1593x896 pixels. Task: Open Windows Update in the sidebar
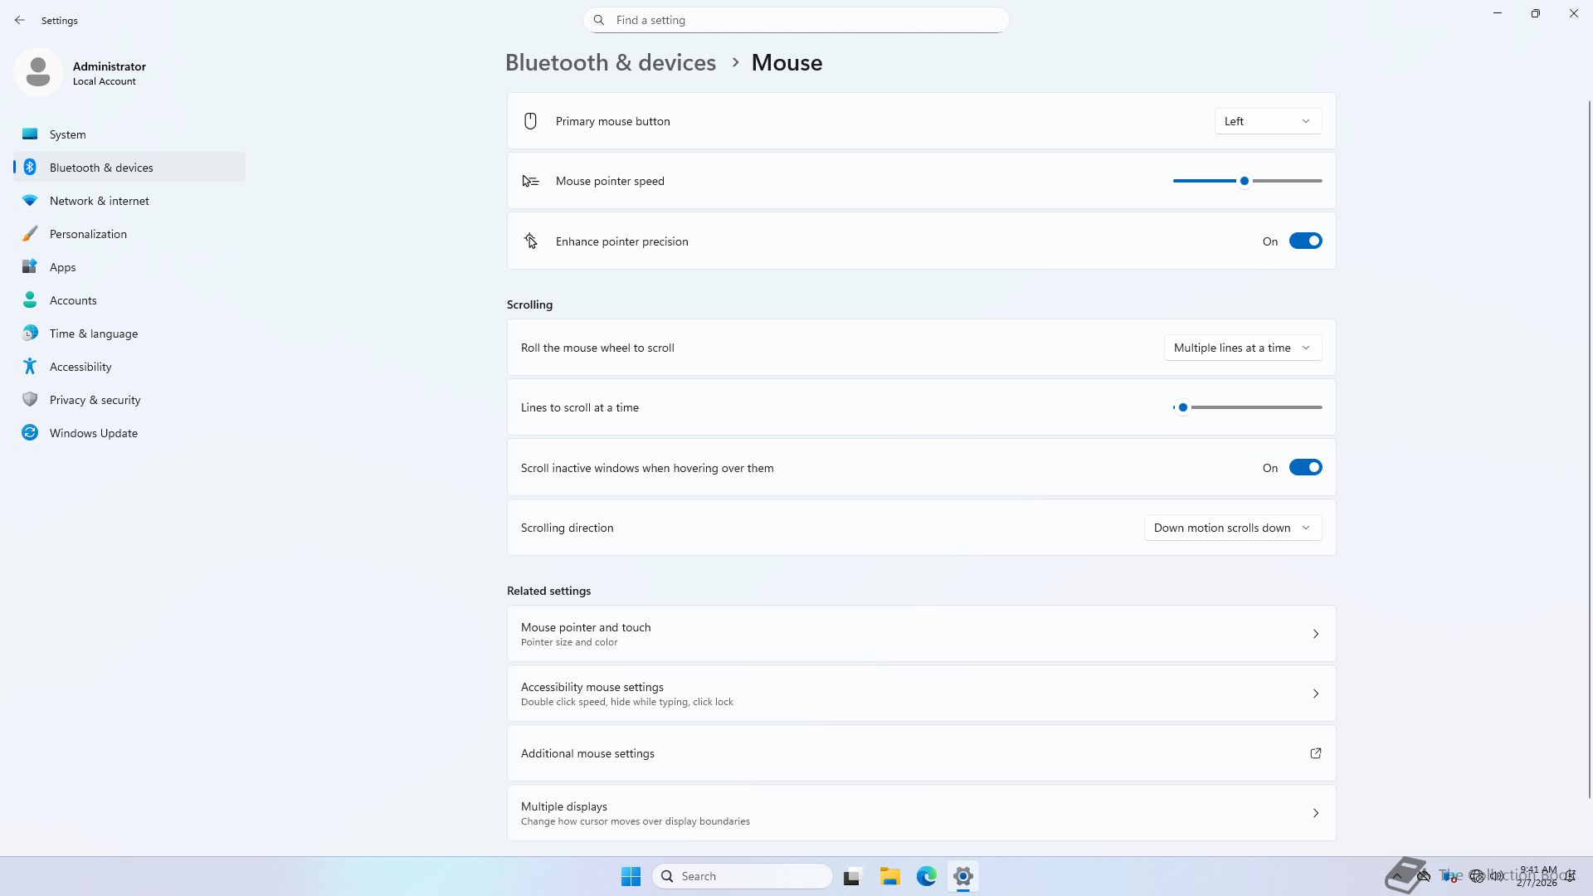(x=93, y=433)
